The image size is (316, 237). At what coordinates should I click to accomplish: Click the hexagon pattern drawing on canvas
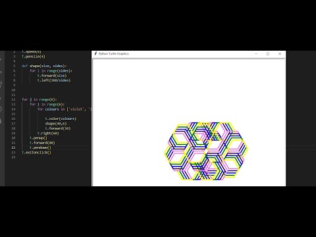click(206, 151)
